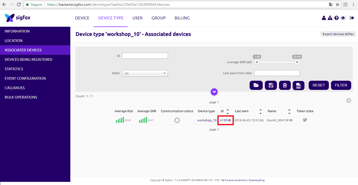Select LOCATION in sidebar
358x185 pixels.
[x=35, y=41]
